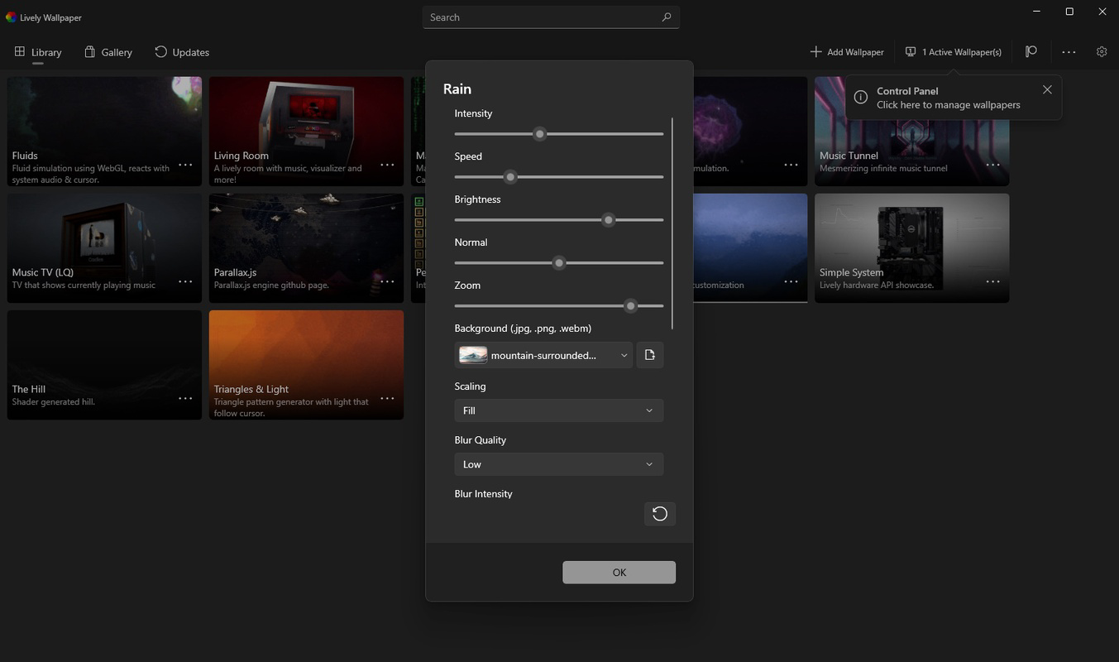Screen dimensions: 1119x662
Task: Open the Scaling dropdown set to Fill
Action: 558,410
